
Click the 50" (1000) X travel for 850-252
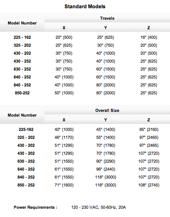tap(64, 93)
